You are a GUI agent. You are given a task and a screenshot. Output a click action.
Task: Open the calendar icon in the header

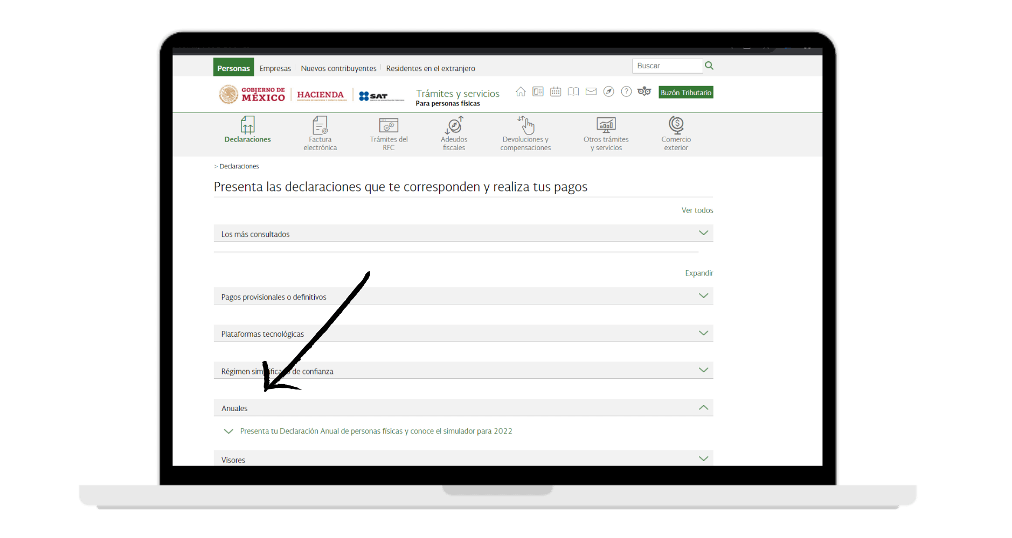(556, 91)
